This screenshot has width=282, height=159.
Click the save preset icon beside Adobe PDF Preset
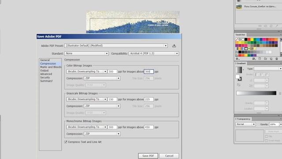pyautogui.click(x=174, y=46)
